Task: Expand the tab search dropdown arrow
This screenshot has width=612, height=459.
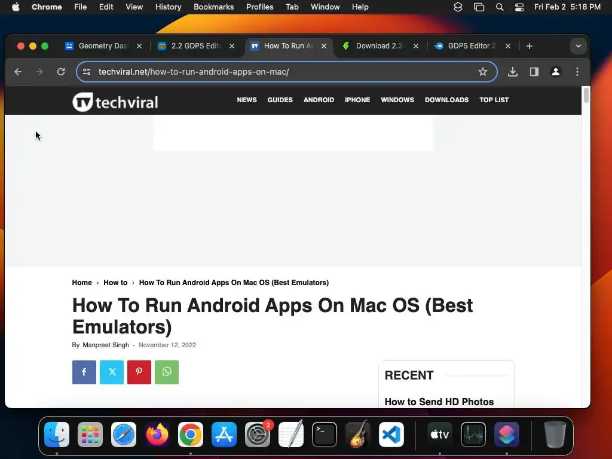Action: coord(579,46)
